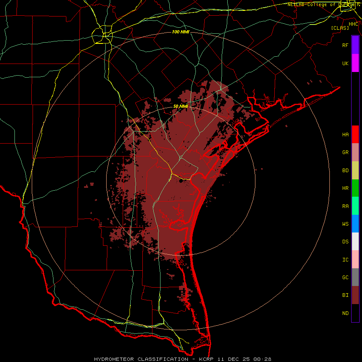Click the RF purple legend color block
The width and height of the screenshot is (362, 362).
coord(355,45)
